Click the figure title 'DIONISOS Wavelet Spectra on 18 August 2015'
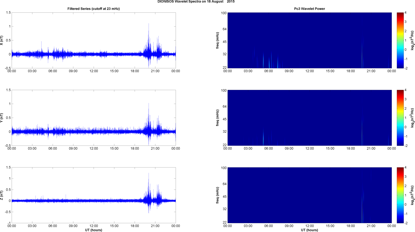Screen dimensions: 415x232 (x=196, y=2)
